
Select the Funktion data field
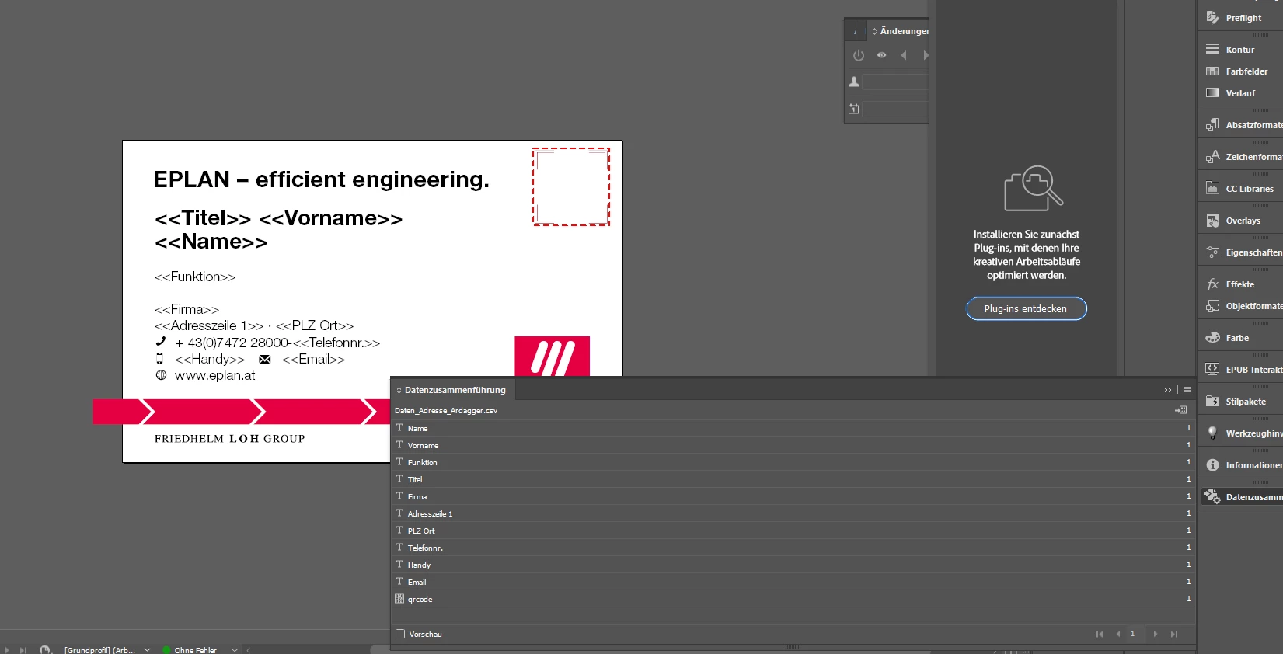click(793, 462)
